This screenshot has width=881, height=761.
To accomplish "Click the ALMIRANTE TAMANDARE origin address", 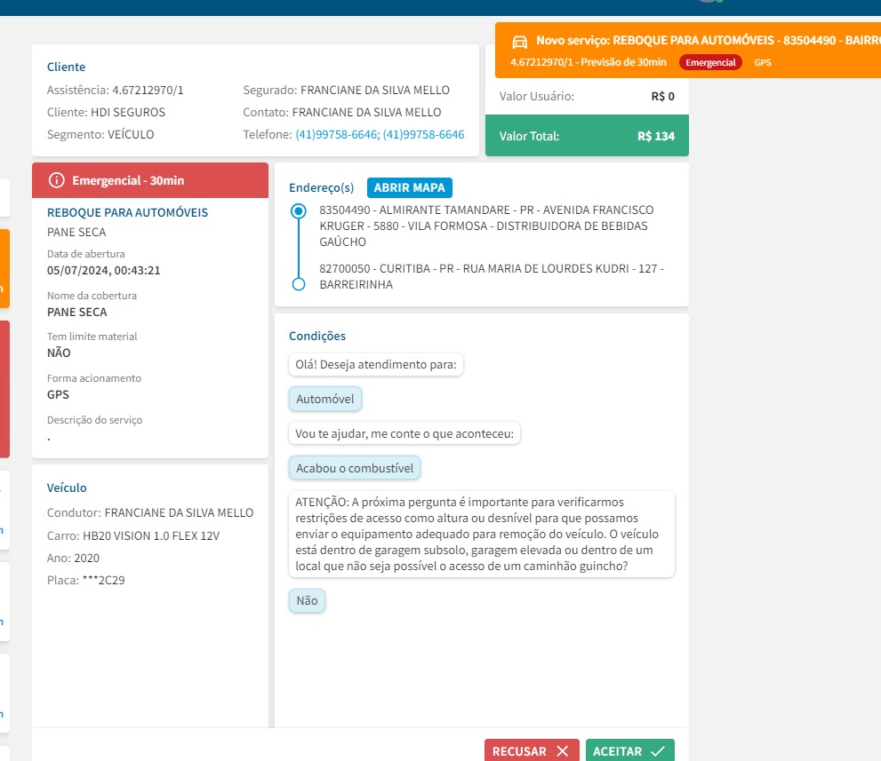I will 486,226.
